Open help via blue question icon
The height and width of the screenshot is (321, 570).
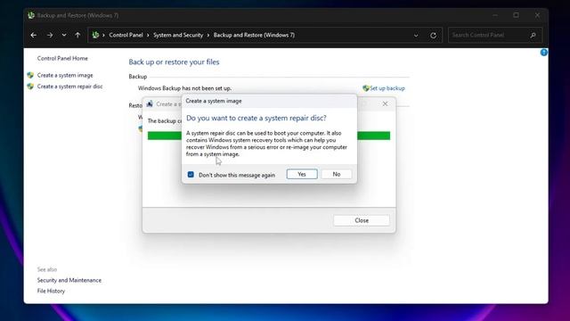click(544, 53)
